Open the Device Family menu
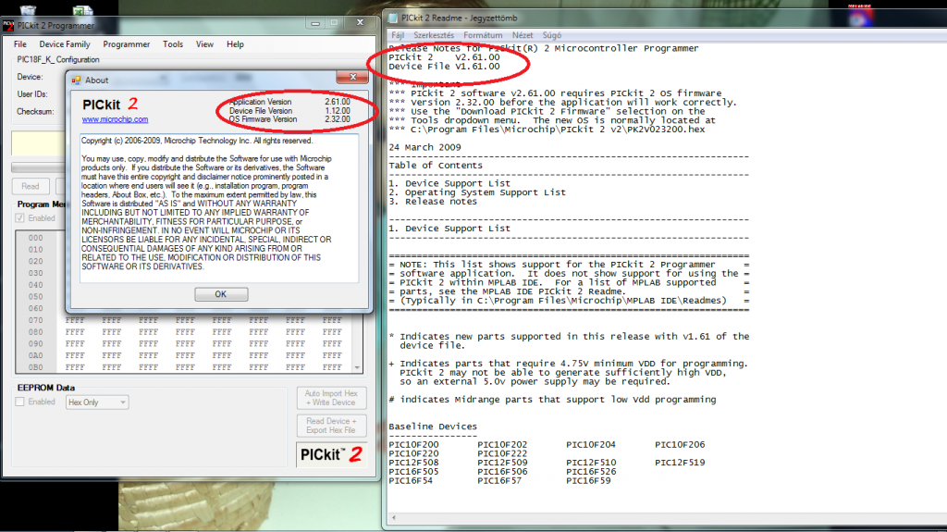The image size is (947, 532). 65,44
